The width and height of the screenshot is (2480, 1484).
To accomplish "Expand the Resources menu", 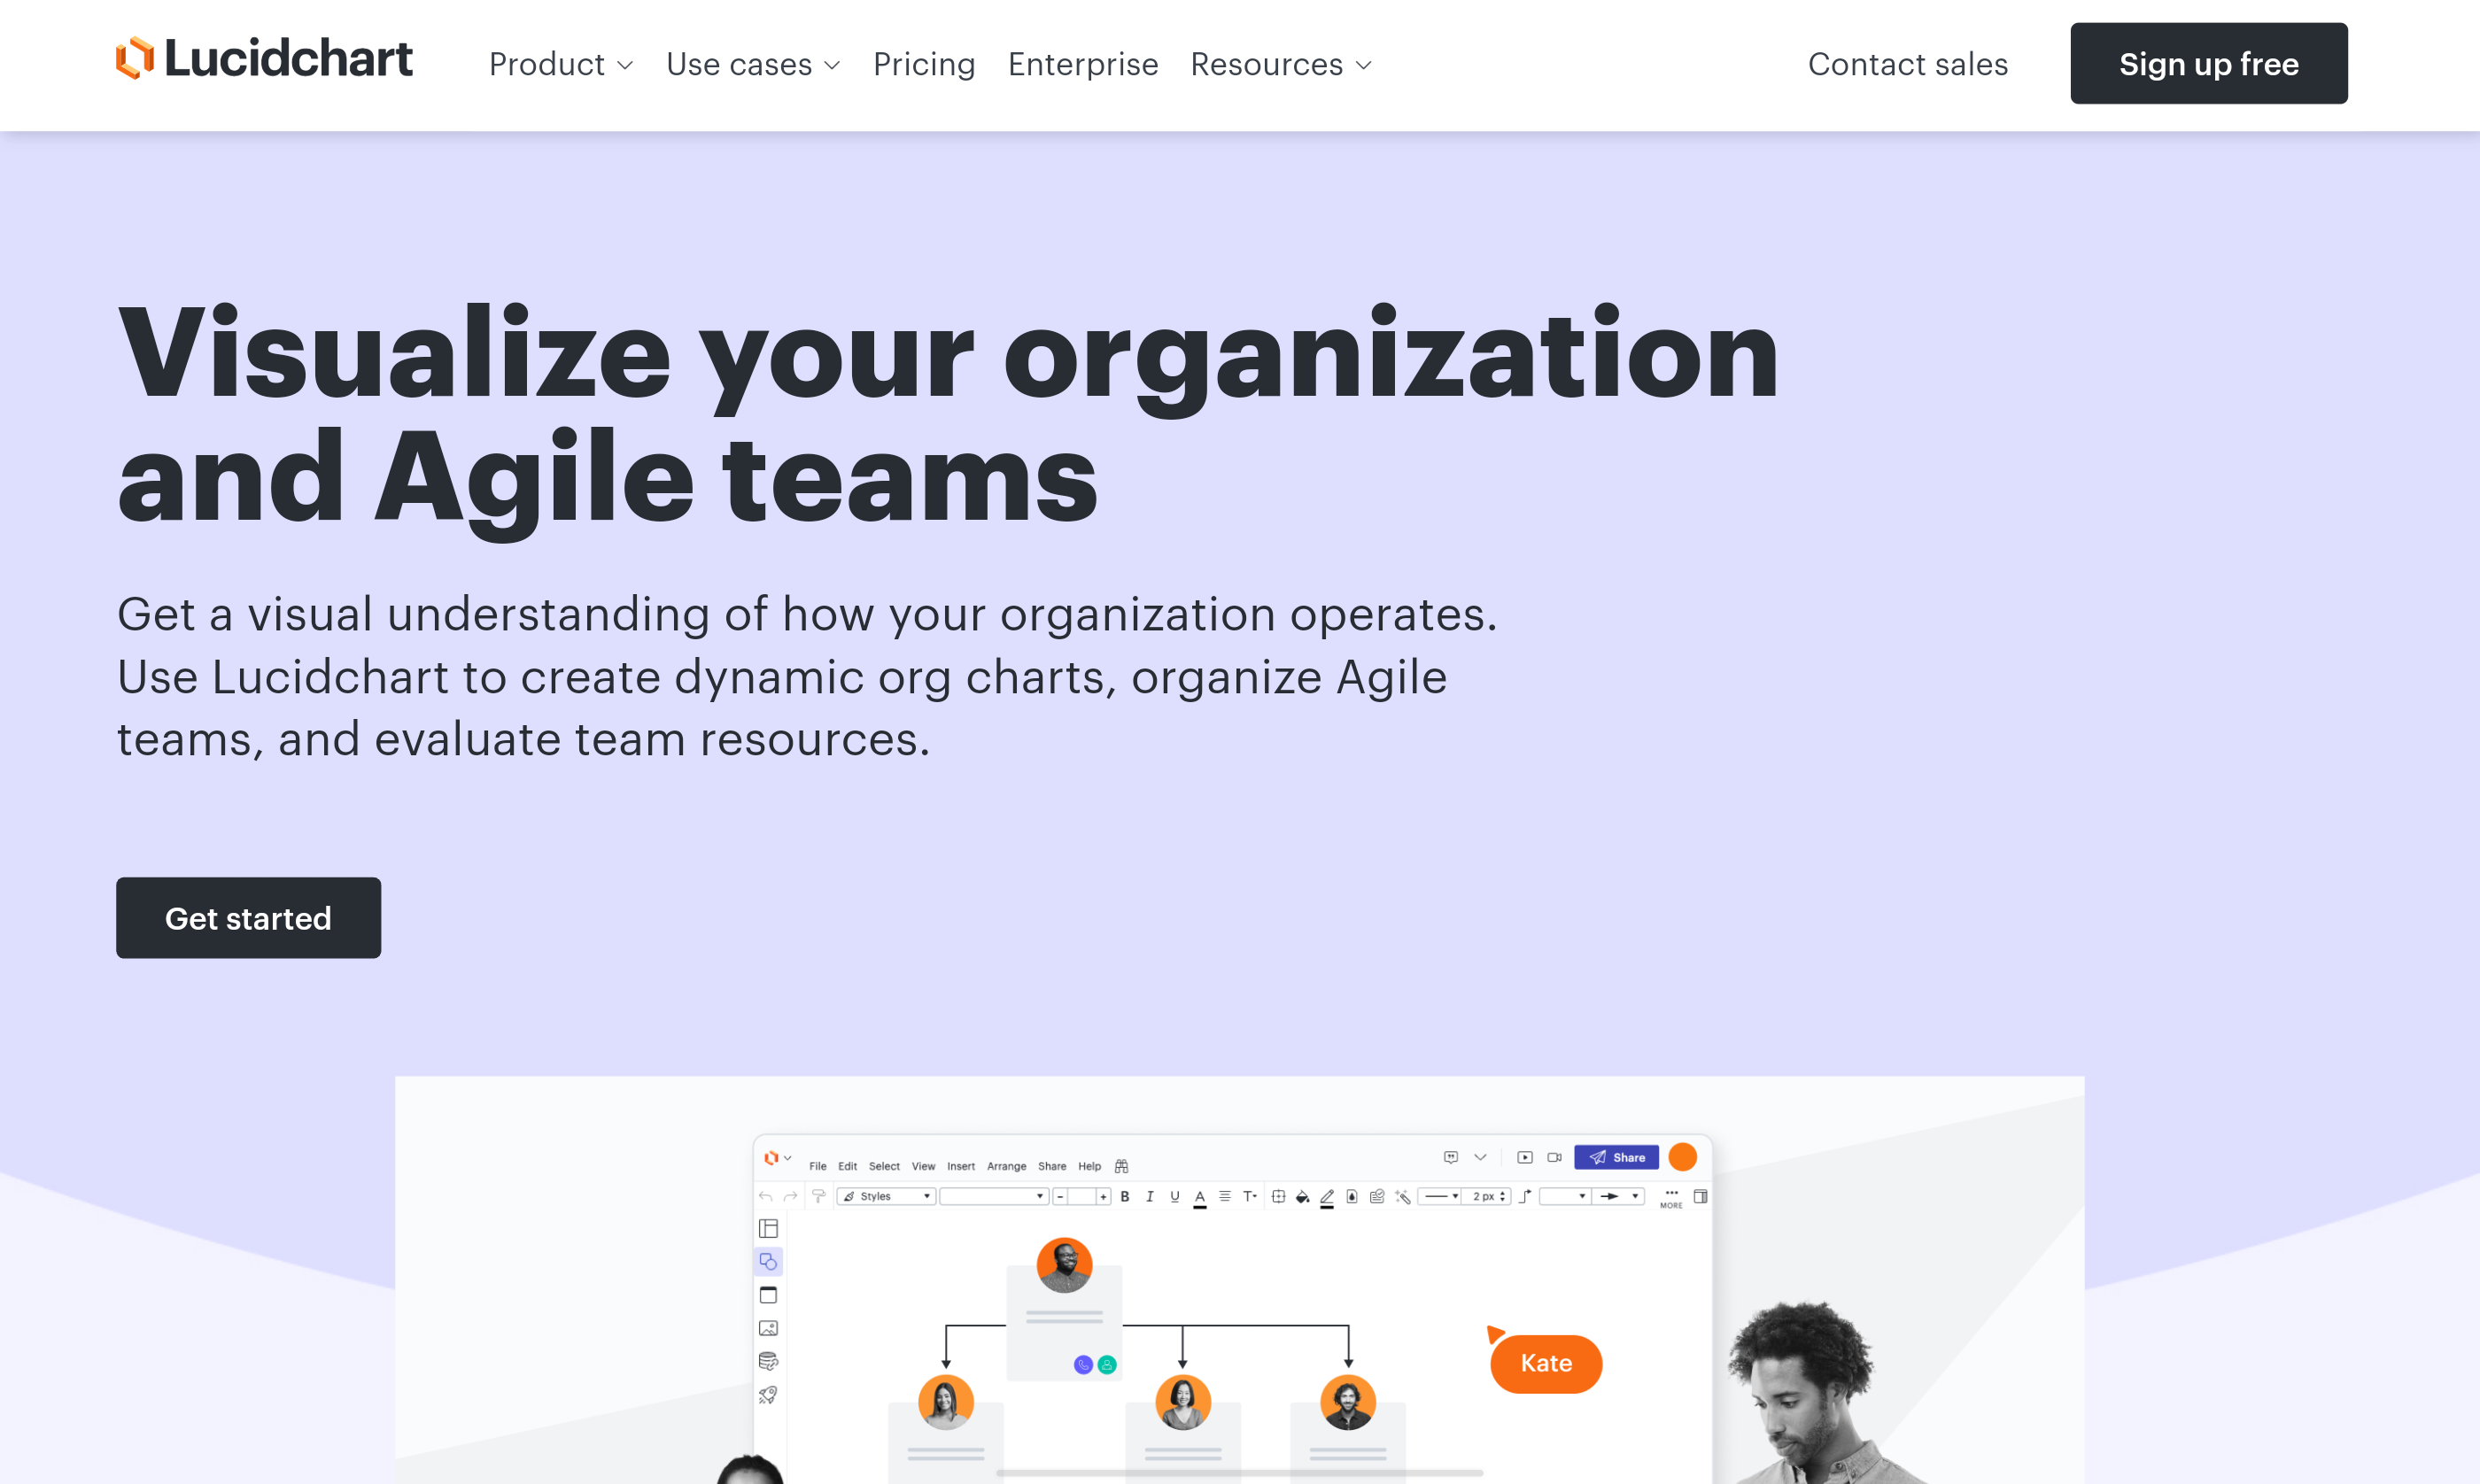I will [1281, 64].
